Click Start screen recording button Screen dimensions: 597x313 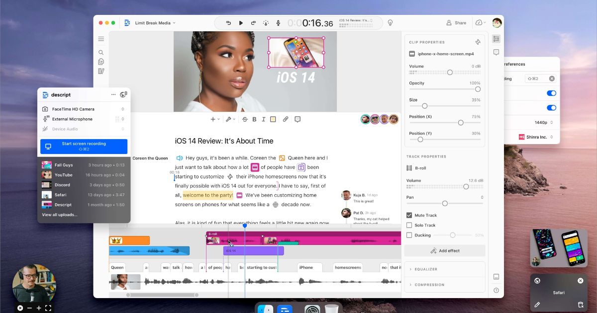pyautogui.click(x=84, y=146)
